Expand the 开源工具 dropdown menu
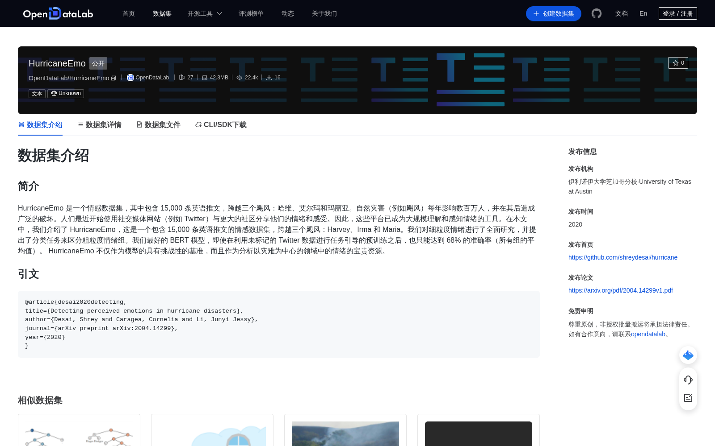Screen dimensions: 715x446 (x=205, y=13)
